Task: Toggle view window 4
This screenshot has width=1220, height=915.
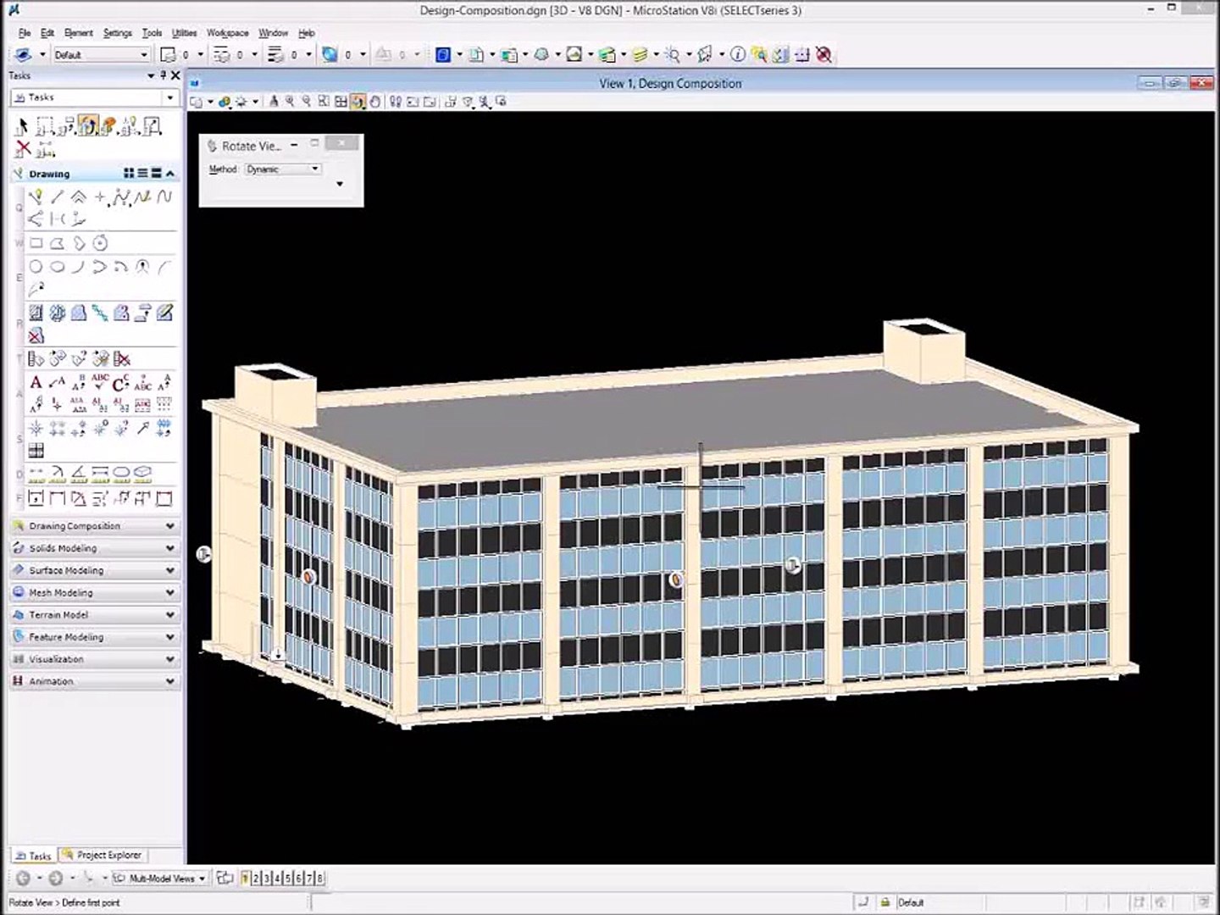Action: pyautogui.click(x=277, y=879)
